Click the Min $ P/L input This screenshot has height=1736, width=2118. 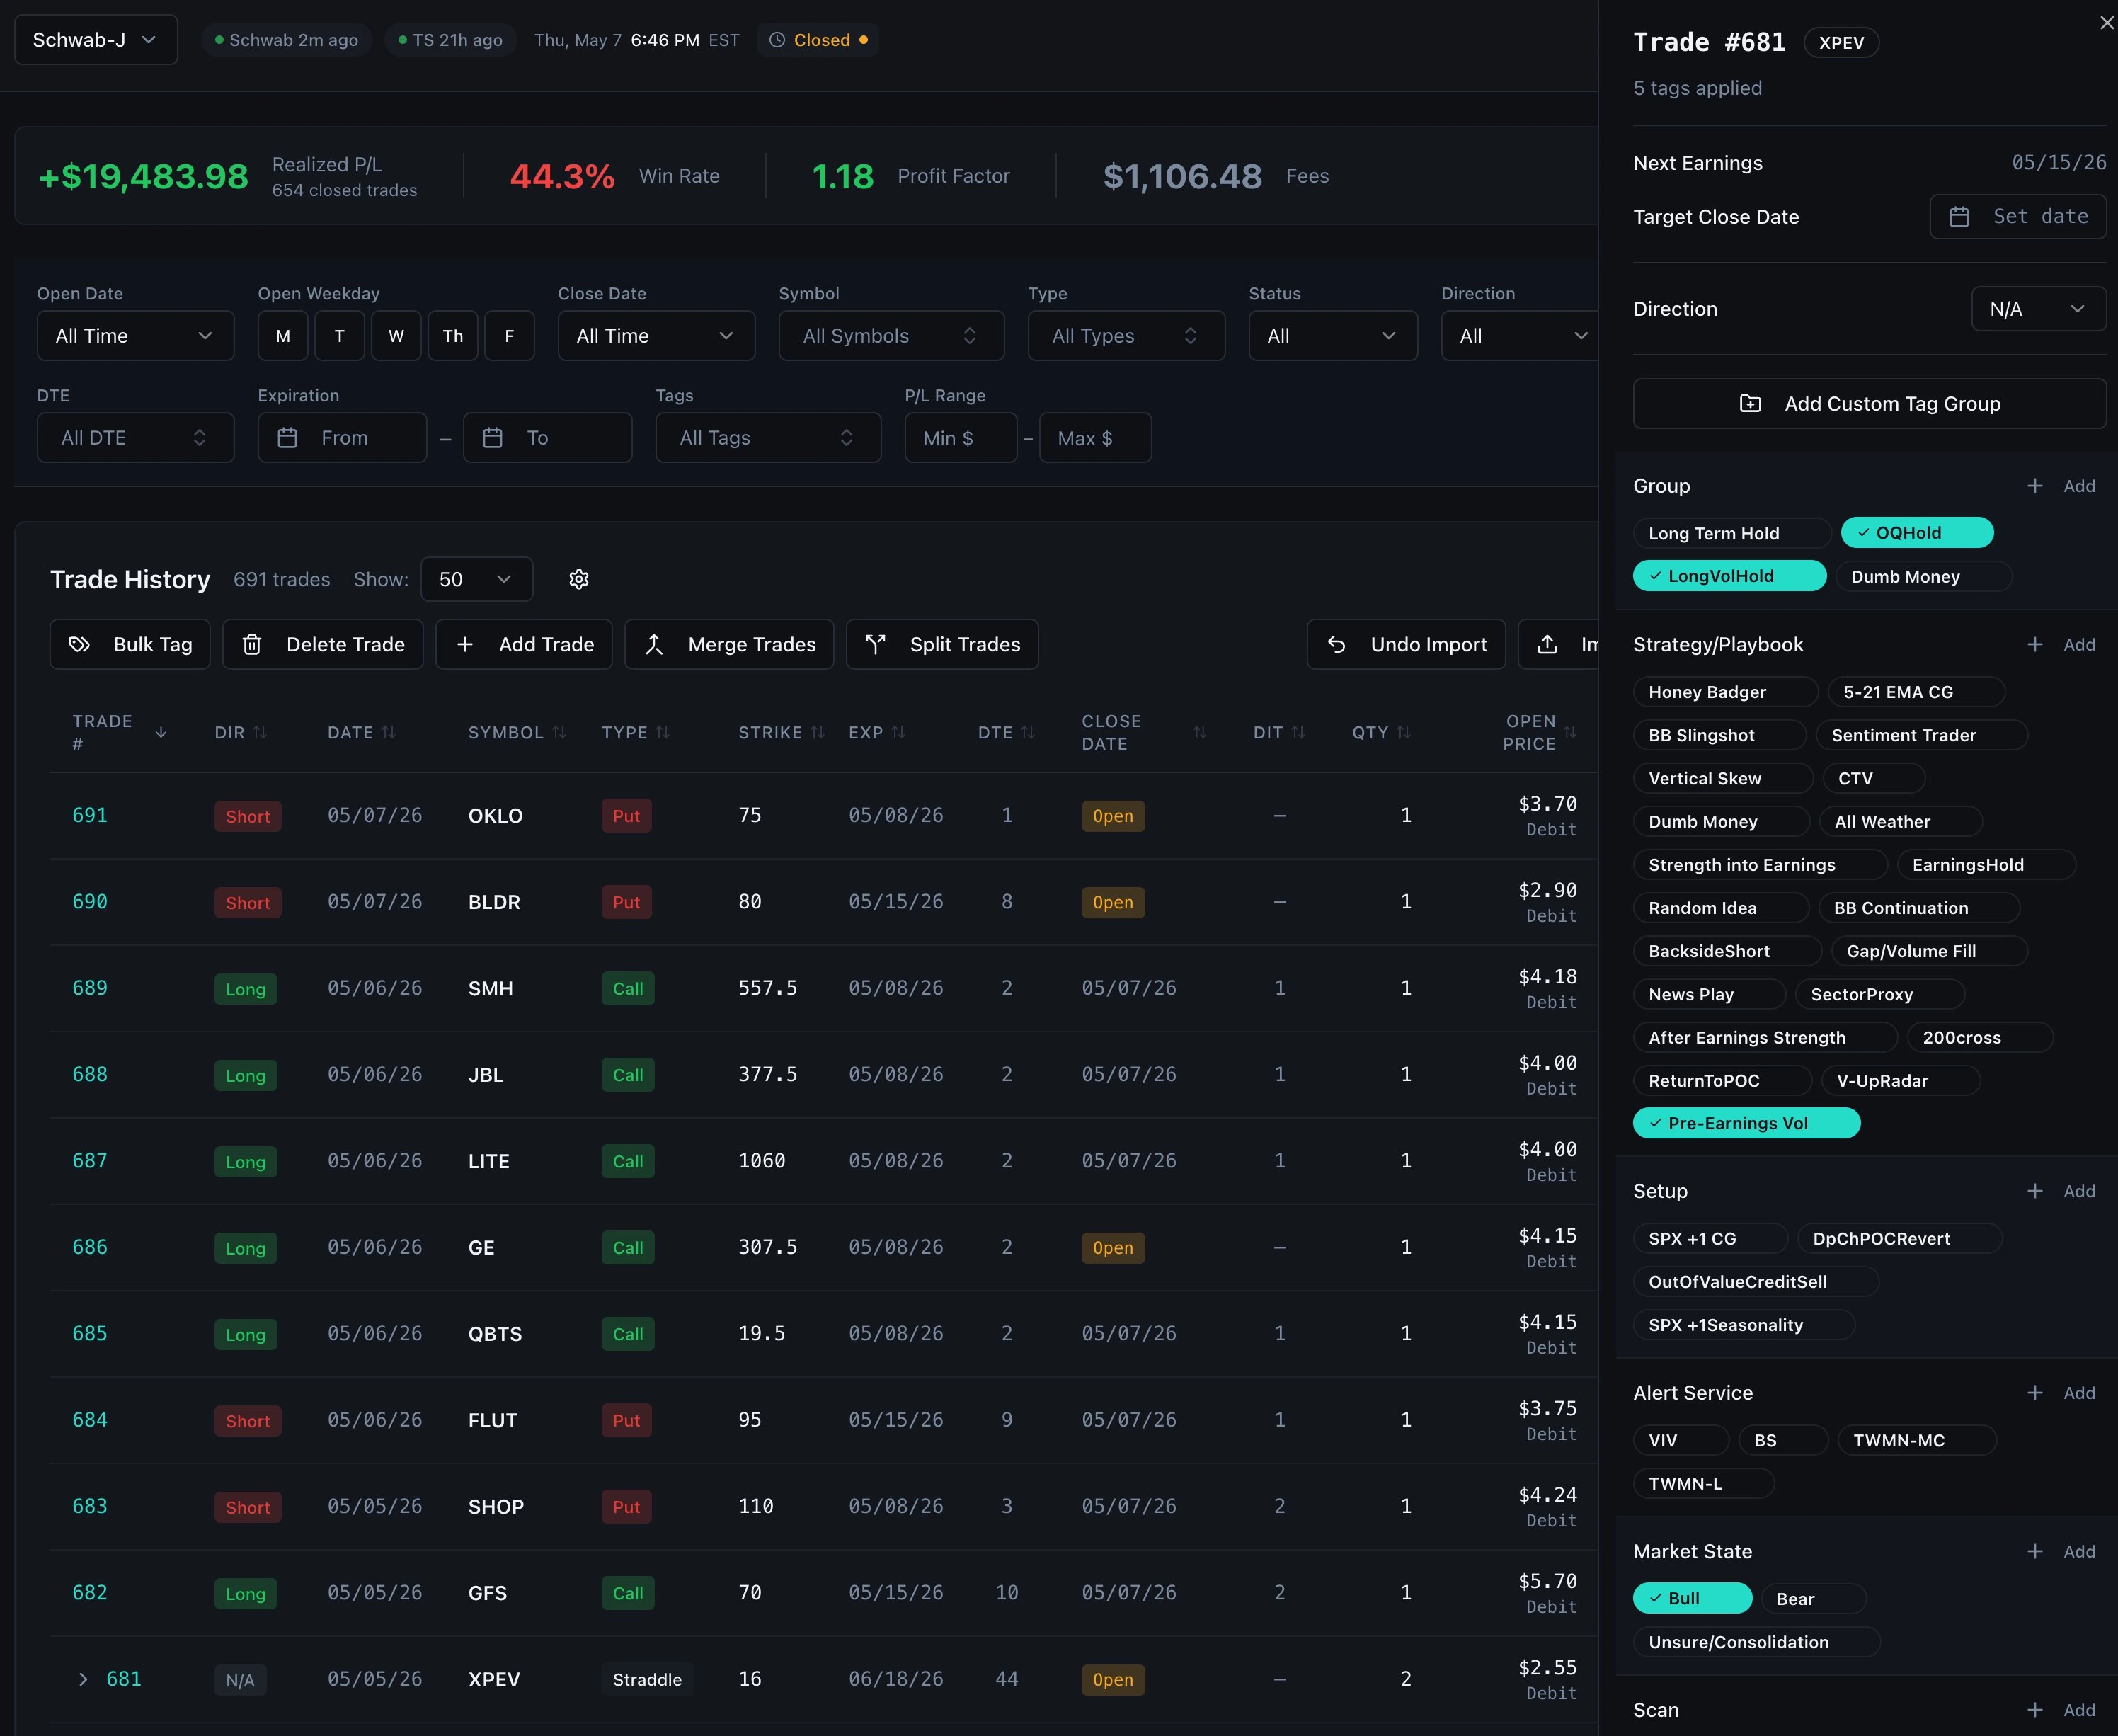(960, 438)
